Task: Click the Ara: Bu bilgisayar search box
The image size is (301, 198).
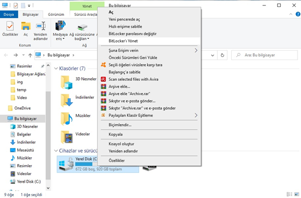Action: [264, 55]
